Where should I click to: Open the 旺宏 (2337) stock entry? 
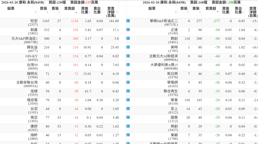(34, 23)
